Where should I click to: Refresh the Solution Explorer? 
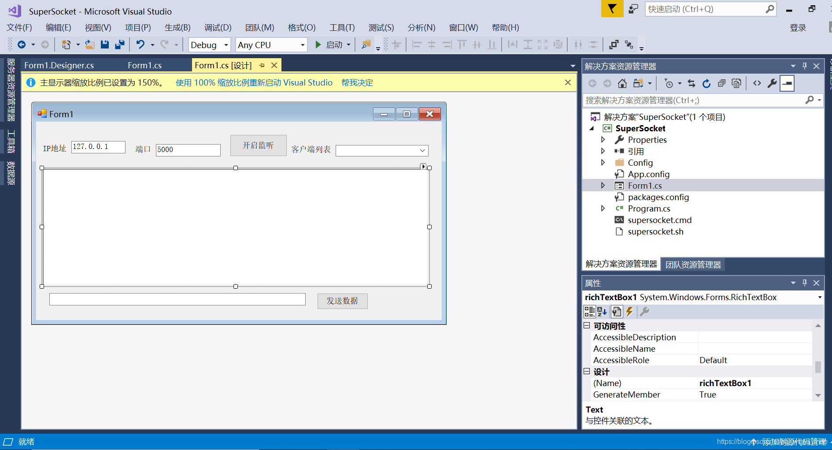pyautogui.click(x=706, y=83)
